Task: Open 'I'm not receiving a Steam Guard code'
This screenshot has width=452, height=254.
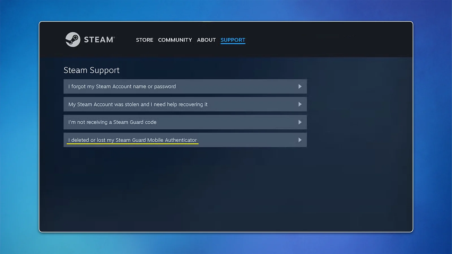Action: tap(185, 122)
